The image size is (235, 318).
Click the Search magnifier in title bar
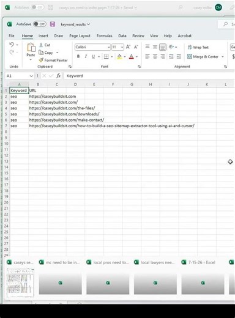pyautogui.click(x=225, y=24)
